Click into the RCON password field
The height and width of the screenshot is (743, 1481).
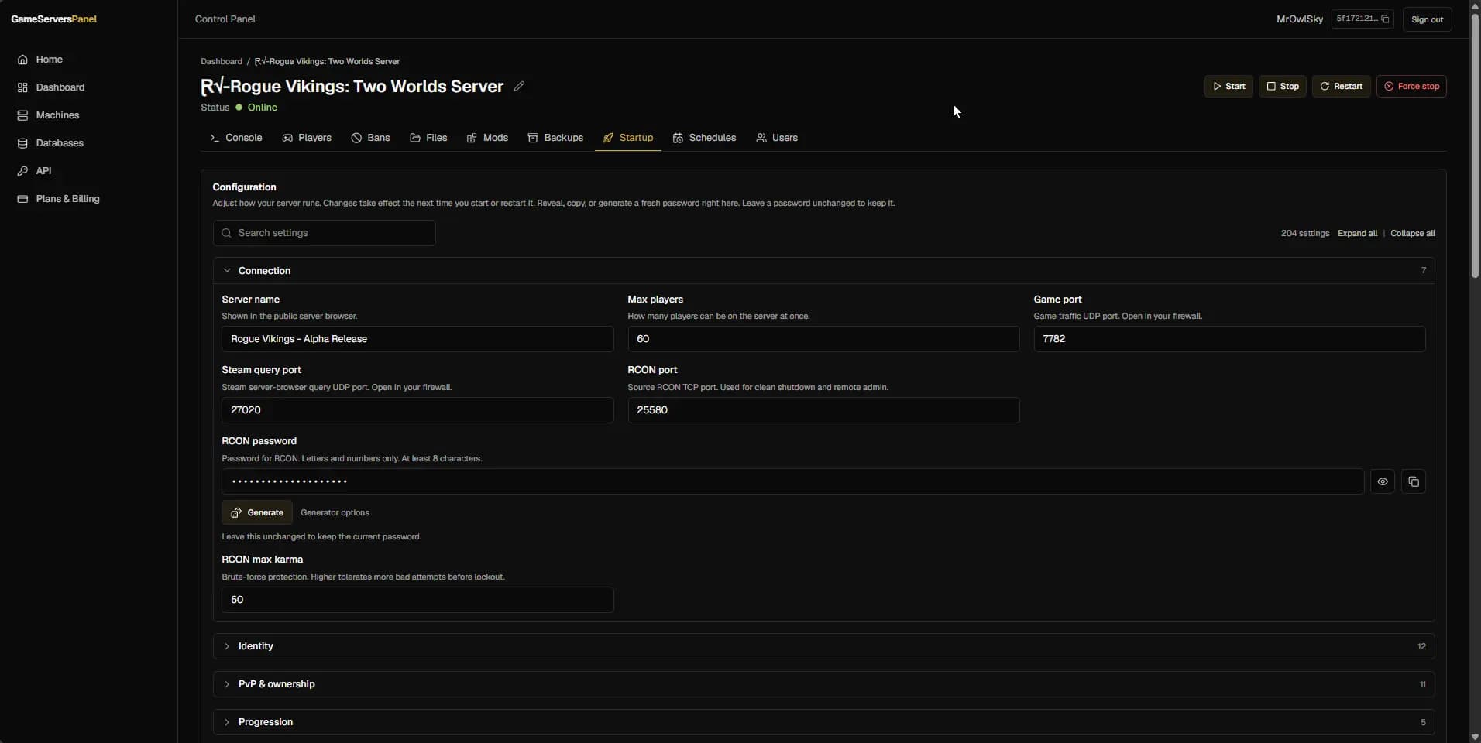click(792, 481)
